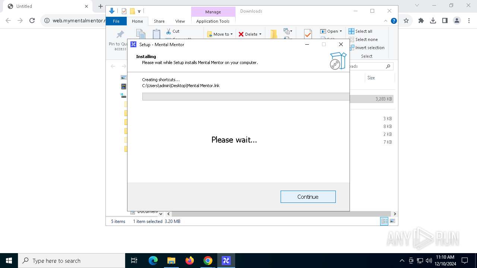The image size is (477, 268).
Task: Click Invert selection in ribbon
Action: pyautogui.click(x=367, y=48)
